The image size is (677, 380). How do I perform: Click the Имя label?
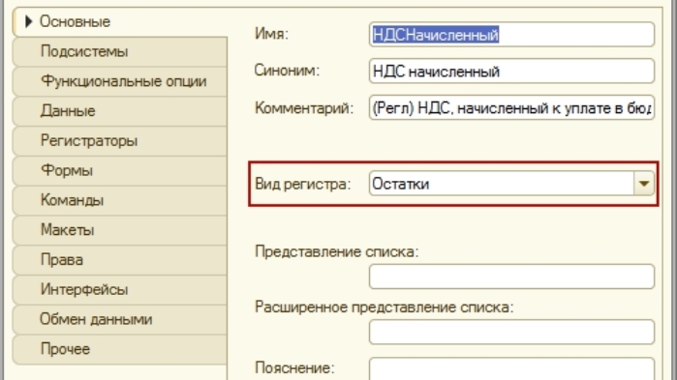coord(271,34)
